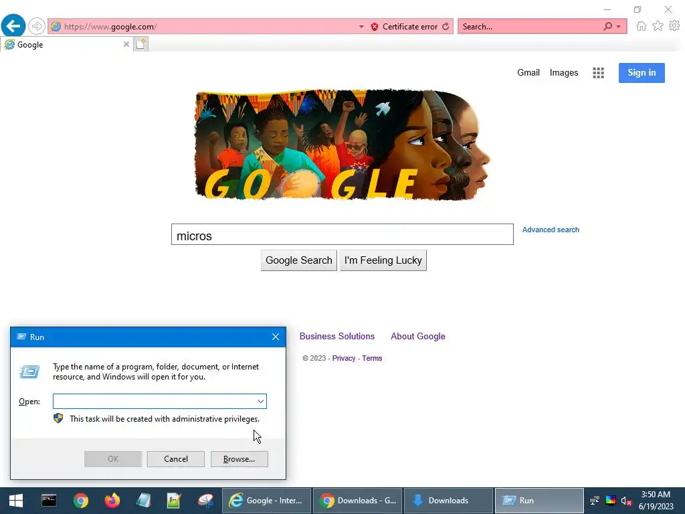The height and width of the screenshot is (514, 685).
Task: Expand the address bar history dropdown
Action: click(361, 27)
